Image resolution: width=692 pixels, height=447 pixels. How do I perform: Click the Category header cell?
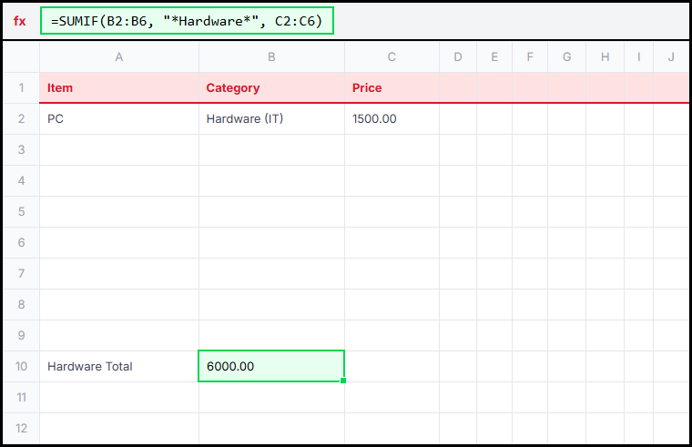[x=271, y=88]
